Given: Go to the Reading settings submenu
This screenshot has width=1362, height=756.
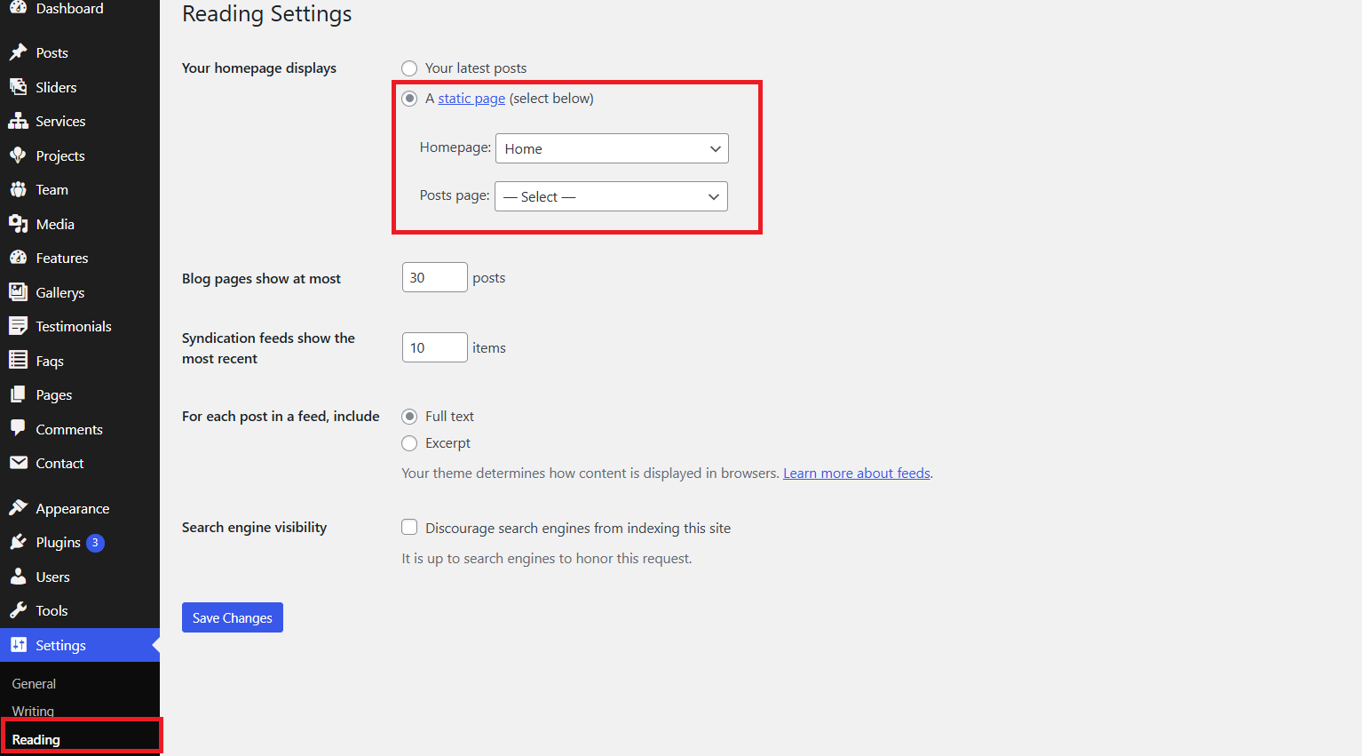Looking at the screenshot, I should [36, 740].
